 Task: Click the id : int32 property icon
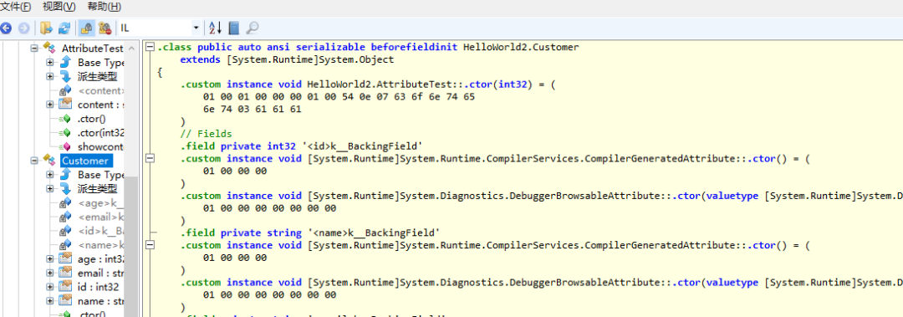pyautogui.click(x=66, y=287)
